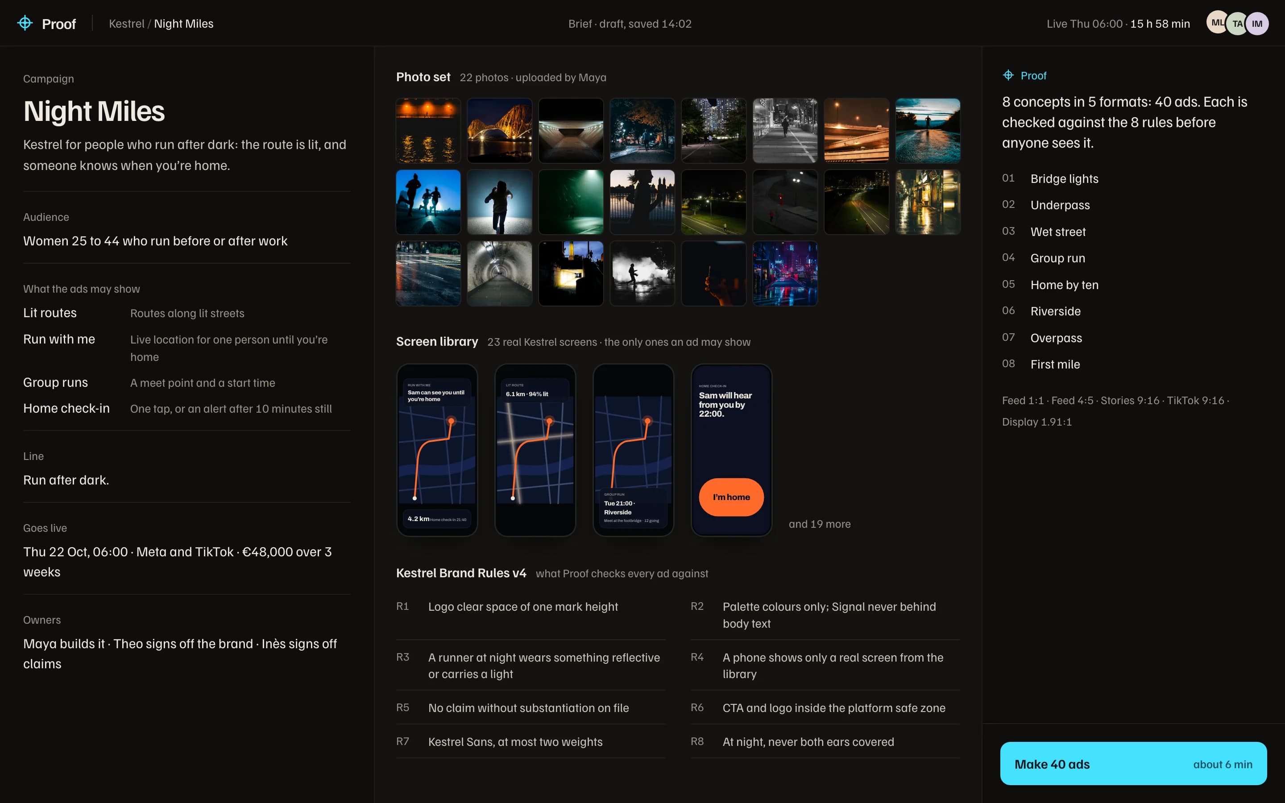Select Night Miles breadcrumb
Screen dimensions: 1285x803
point(184,23)
